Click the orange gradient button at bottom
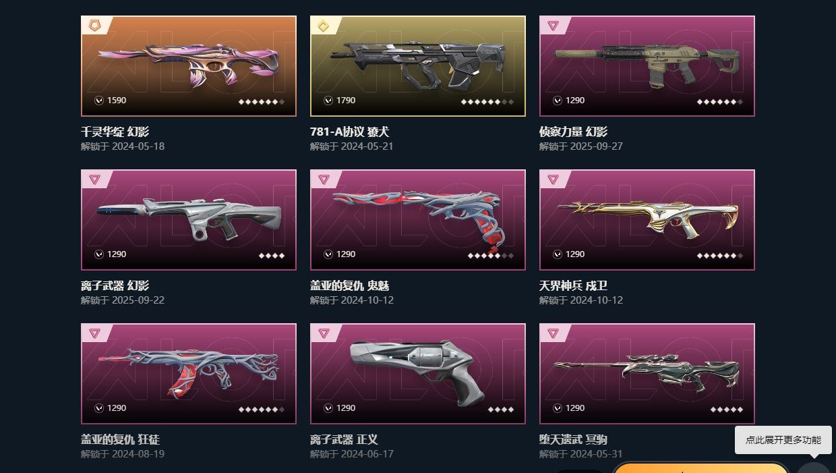The width and height of the screenshot is (836, 473). point(700,467)
